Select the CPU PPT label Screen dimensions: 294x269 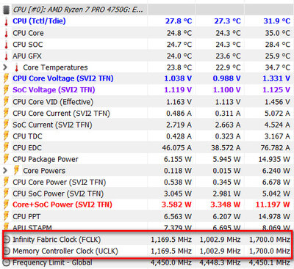point(26,216)
